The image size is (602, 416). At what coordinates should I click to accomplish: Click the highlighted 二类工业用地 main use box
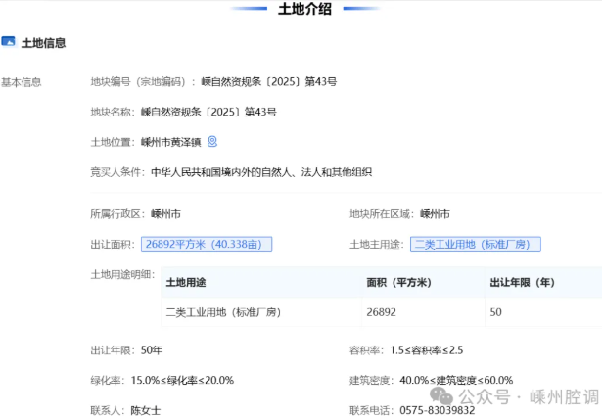click(476, 244)
